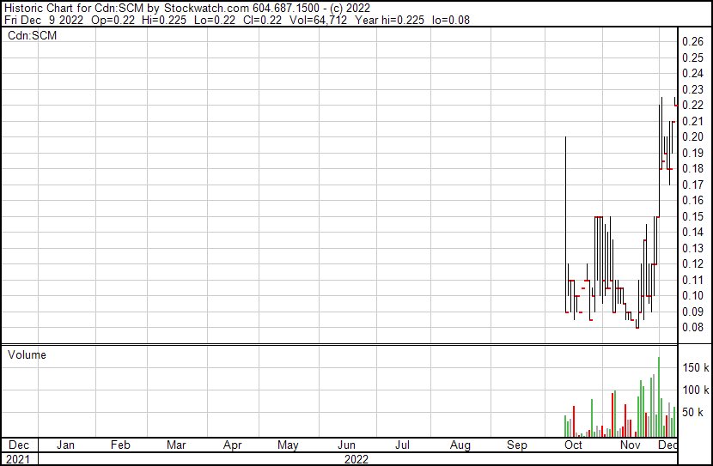Click the 0.17 price axis label
The image size is (713, 466).
coord(692,185)
